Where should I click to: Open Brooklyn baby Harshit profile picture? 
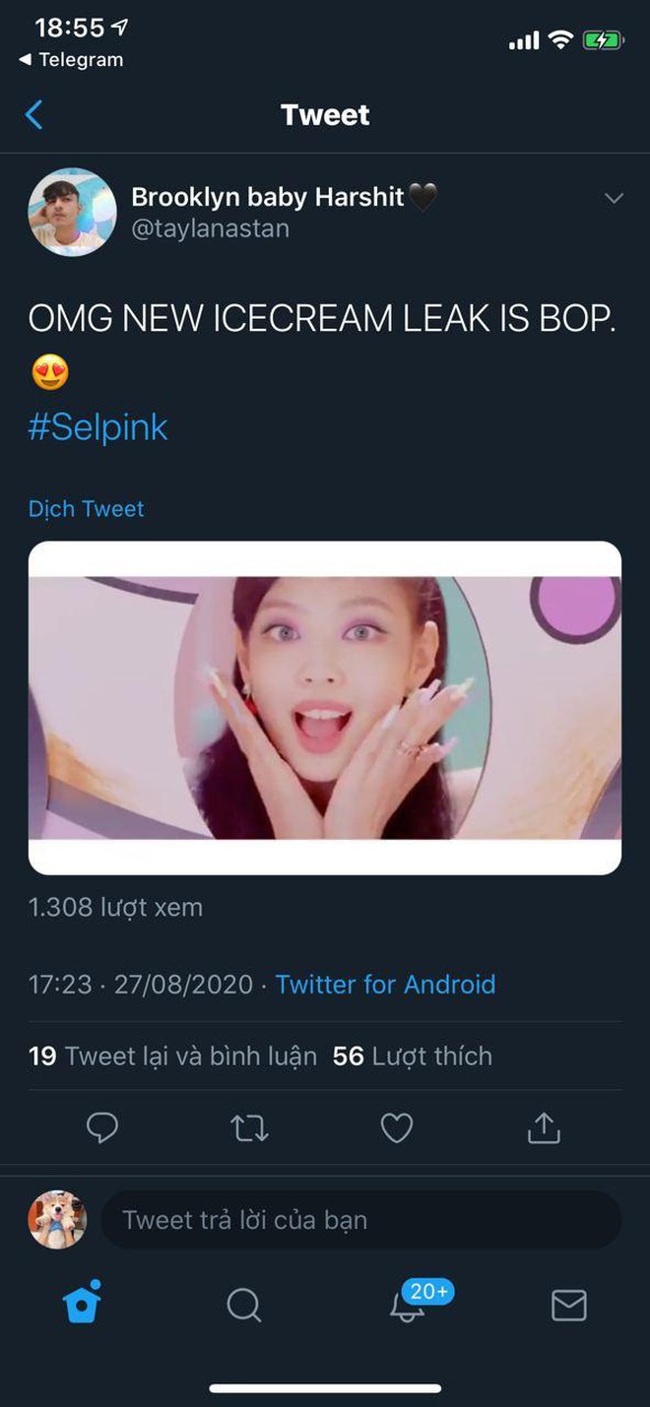[73, 212]
